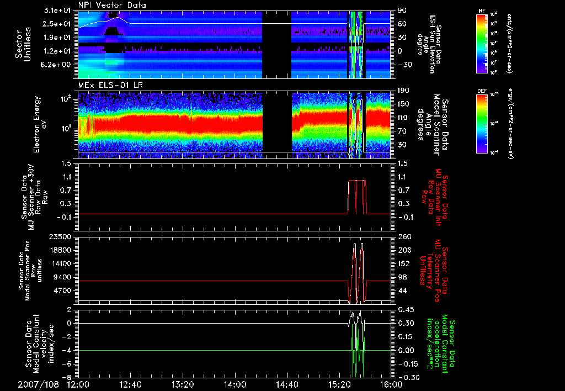
Task: Click the red pulse in MU Scanner +30V plot
Action: point(357,197)
